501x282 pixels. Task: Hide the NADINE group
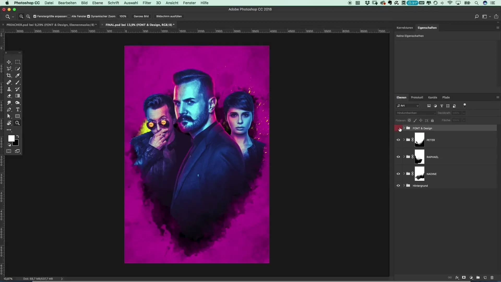[398, 174]
